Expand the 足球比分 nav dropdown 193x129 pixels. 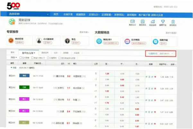pyautogui.click(x=94, y=14)
